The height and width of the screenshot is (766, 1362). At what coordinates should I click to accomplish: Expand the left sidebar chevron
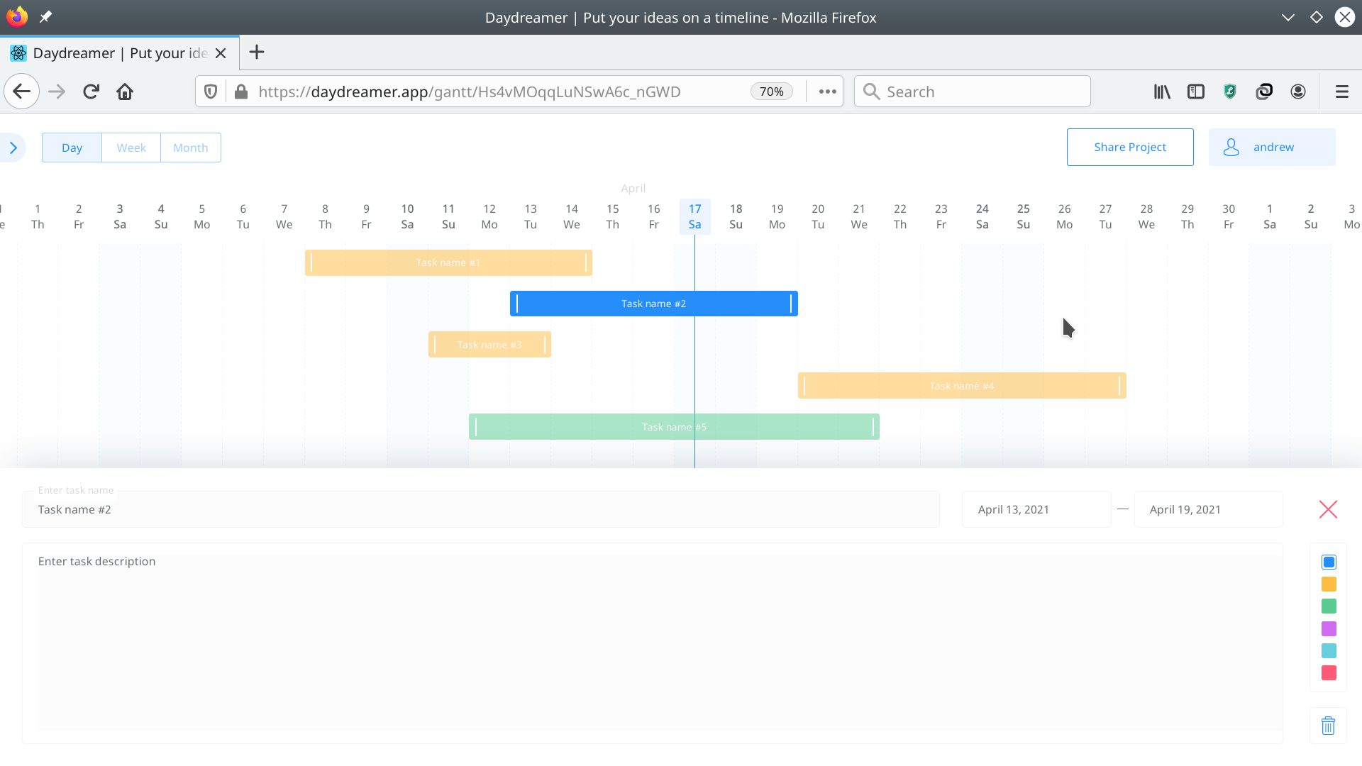pyautogui.click(x=13, y=148)
